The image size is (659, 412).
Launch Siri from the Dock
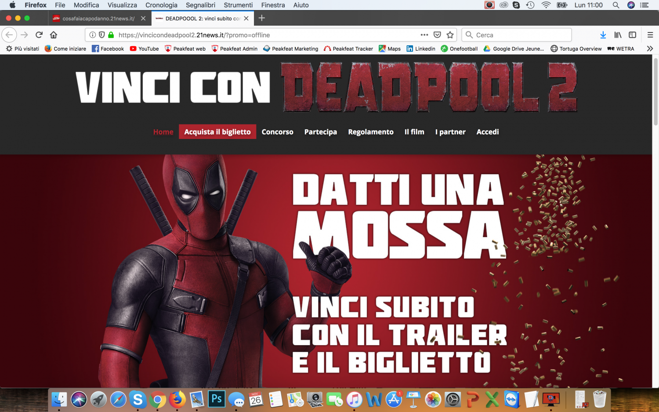pyautogui.click(x=79, y=400)
